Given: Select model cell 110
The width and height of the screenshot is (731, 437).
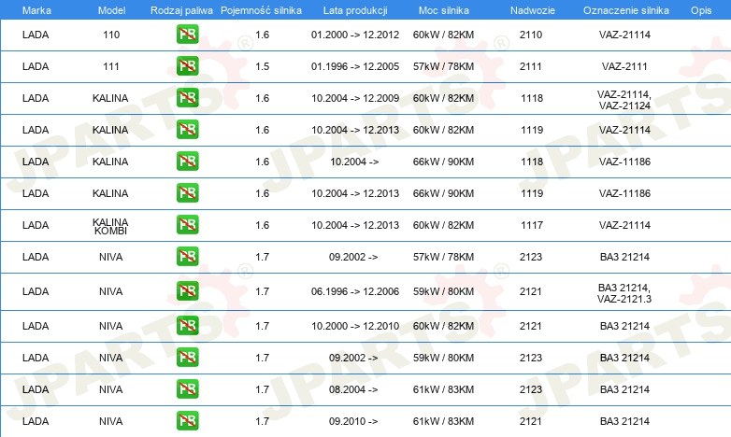Looking at the screenshot, I should [111, 35].
